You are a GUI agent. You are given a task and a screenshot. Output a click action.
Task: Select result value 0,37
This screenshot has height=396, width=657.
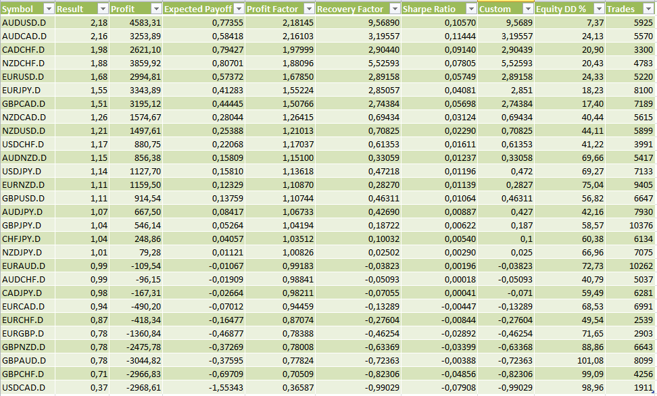click(82, 388)
